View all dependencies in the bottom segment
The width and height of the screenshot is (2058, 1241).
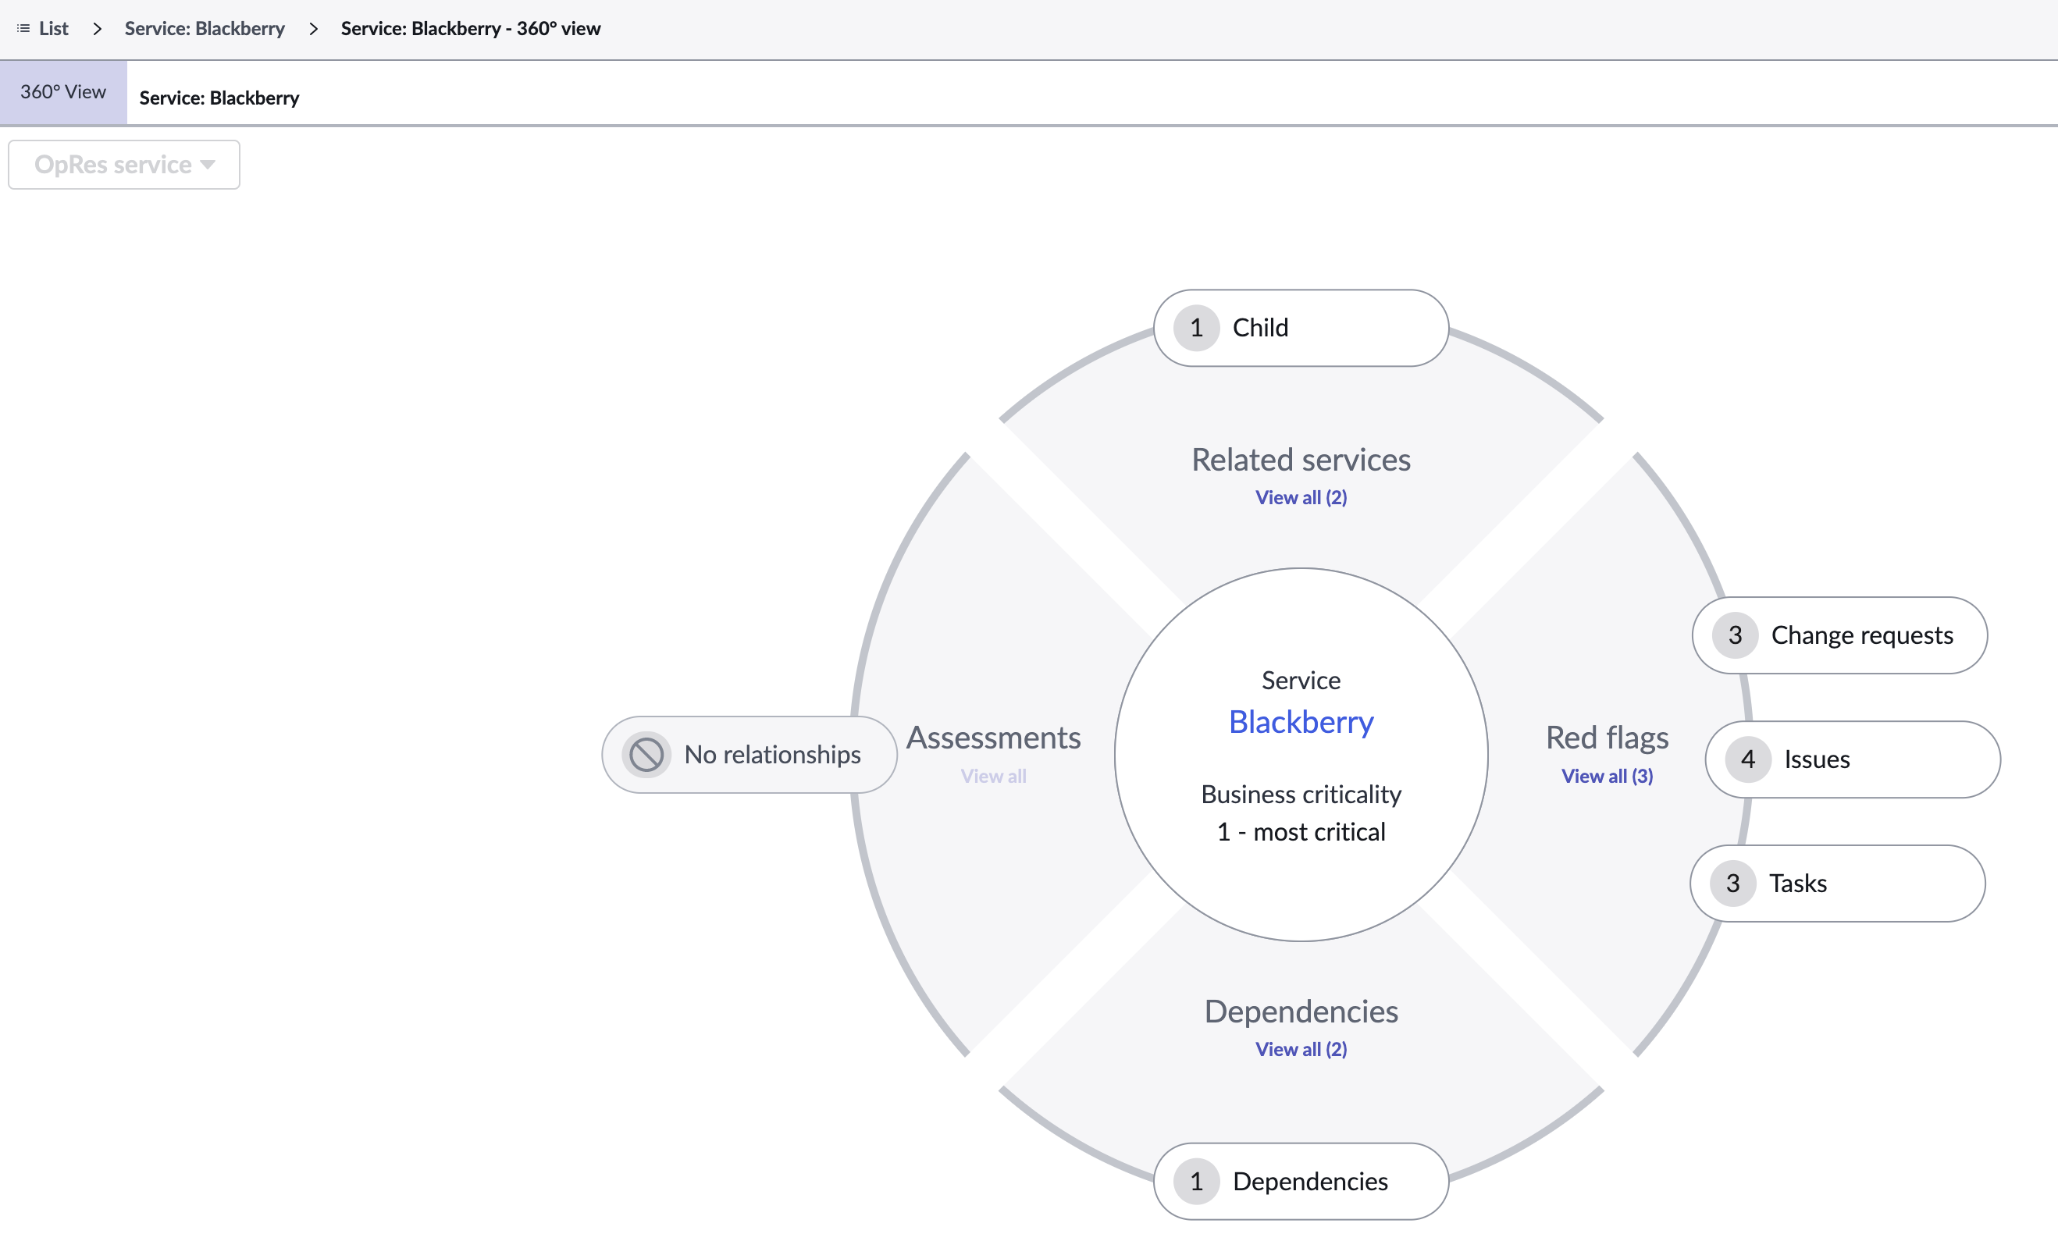point(1301,1049)
